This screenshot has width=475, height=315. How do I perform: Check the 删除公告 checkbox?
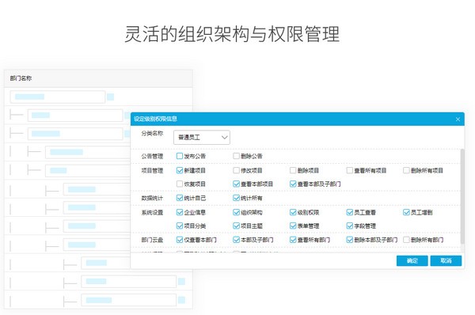coord(236,156)
